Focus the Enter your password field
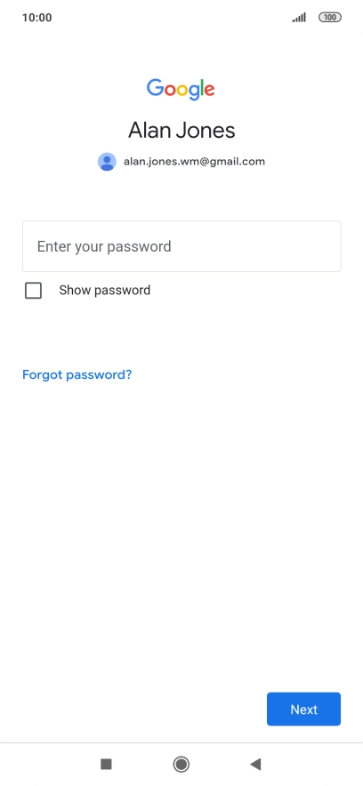 (x=181, y=246)
